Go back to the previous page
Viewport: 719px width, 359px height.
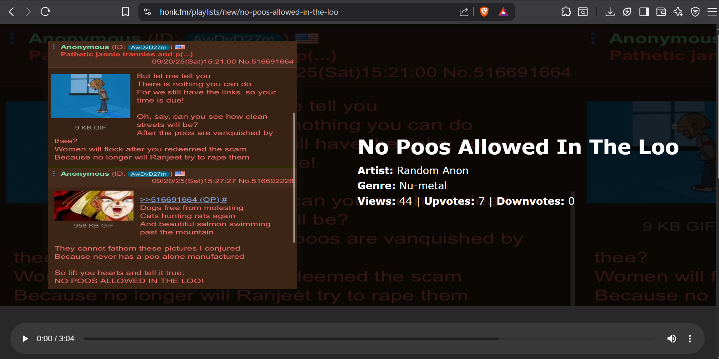pos(12,12)
